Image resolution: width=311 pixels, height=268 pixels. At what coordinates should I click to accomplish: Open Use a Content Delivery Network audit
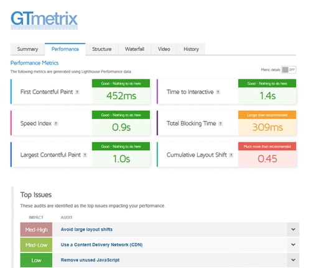tap(101, 244)
